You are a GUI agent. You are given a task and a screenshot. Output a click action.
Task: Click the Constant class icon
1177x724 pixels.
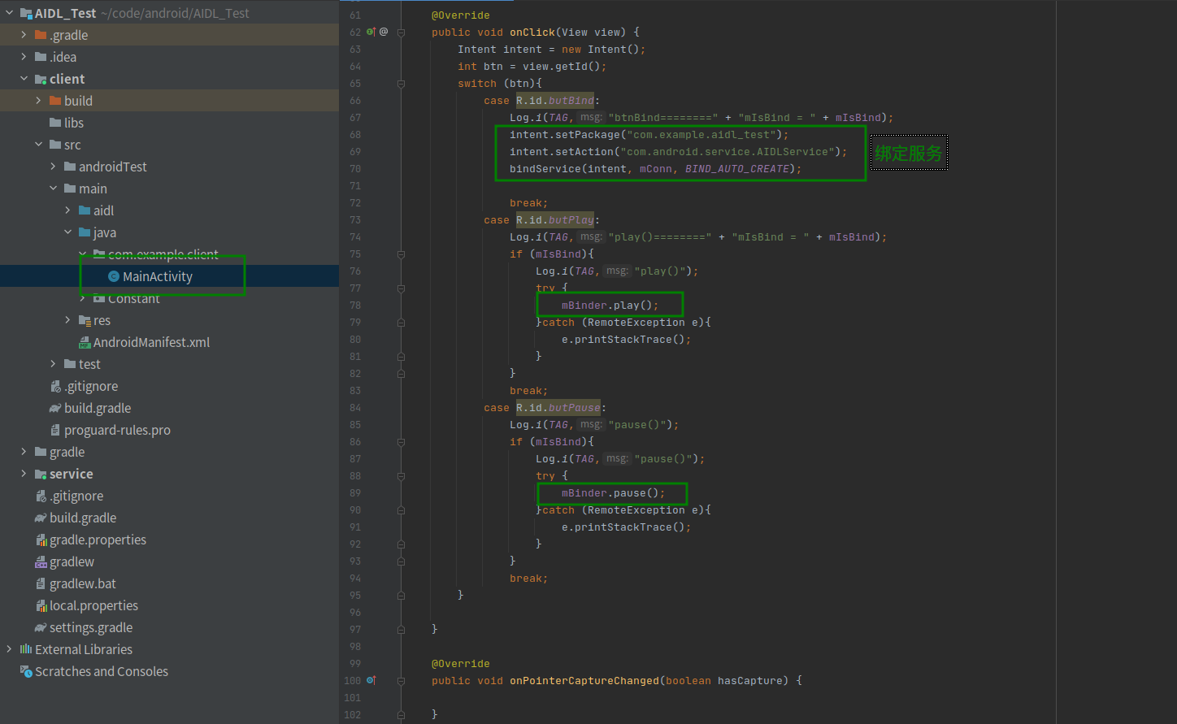pyautogui.click(x=99, y=298)
